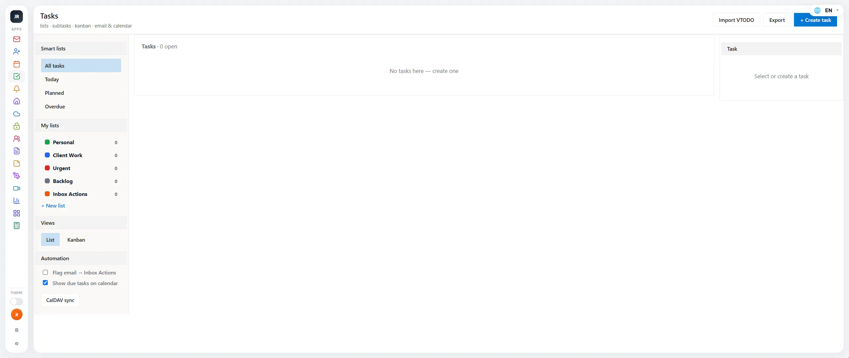
Task: Switch to Kanban view
Action: point(76,240)
